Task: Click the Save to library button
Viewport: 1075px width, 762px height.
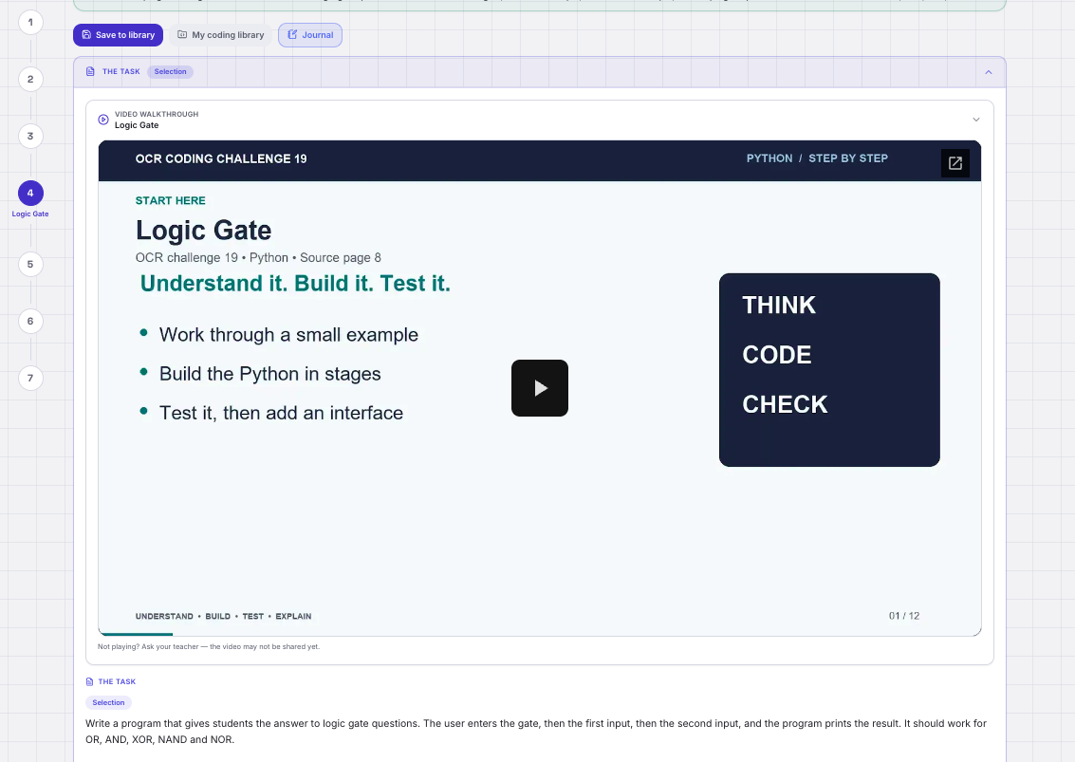Action: pos(118,35)
